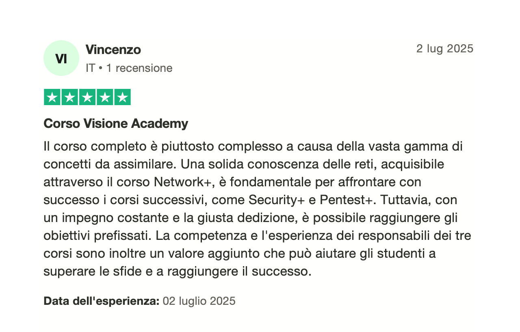Click the experience date "02 luglio 2025"

click(x=199, y=301)
